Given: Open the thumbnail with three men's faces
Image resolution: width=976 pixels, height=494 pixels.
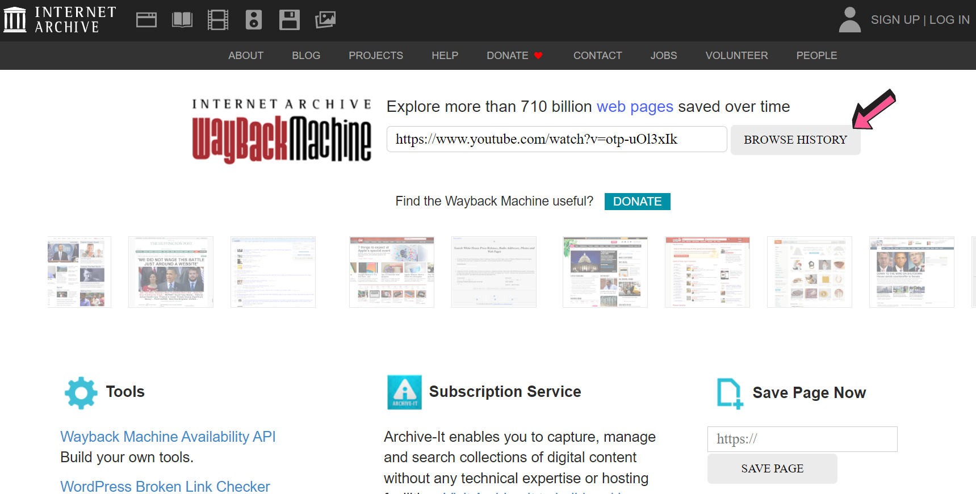Looking at the screenshot, I should tap(912, 272).
